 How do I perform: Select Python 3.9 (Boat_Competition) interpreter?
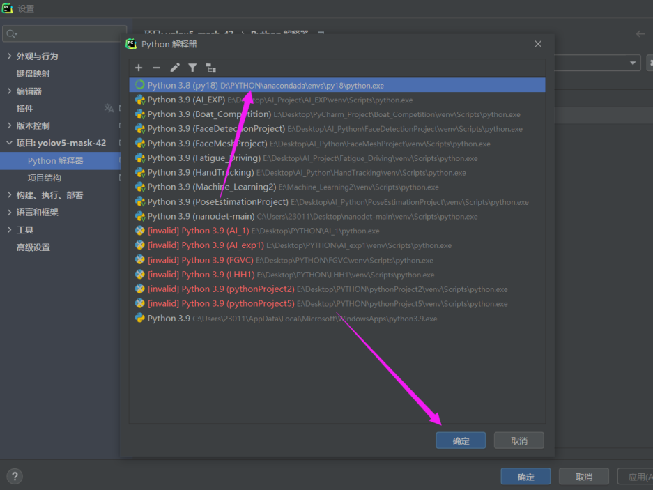pos(337,114)
